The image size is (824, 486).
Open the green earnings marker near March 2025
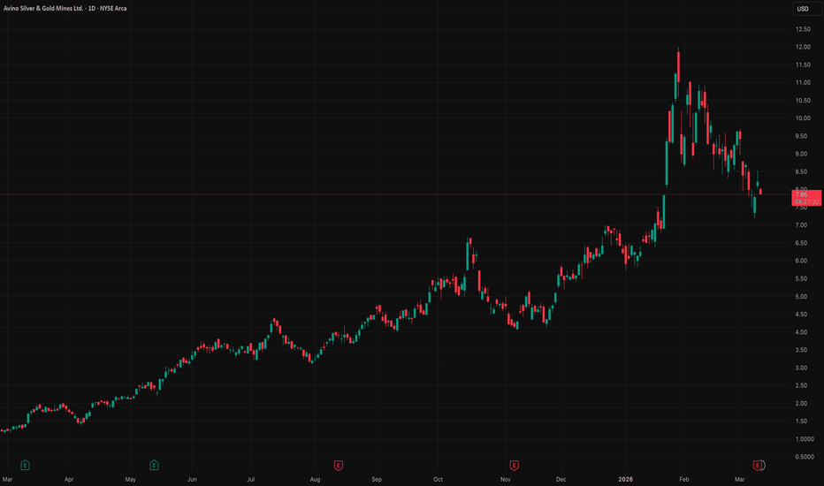pos(25,465)
